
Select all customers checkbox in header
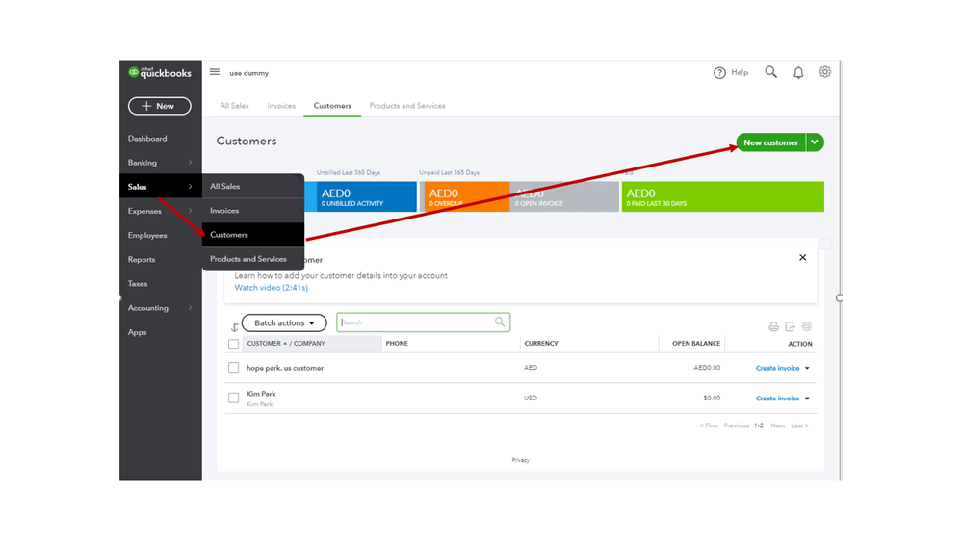[x=234, y=344]
